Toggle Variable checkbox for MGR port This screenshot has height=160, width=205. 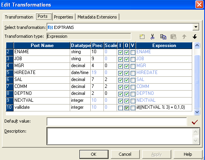pyautogui.click(x=133, y=66)
